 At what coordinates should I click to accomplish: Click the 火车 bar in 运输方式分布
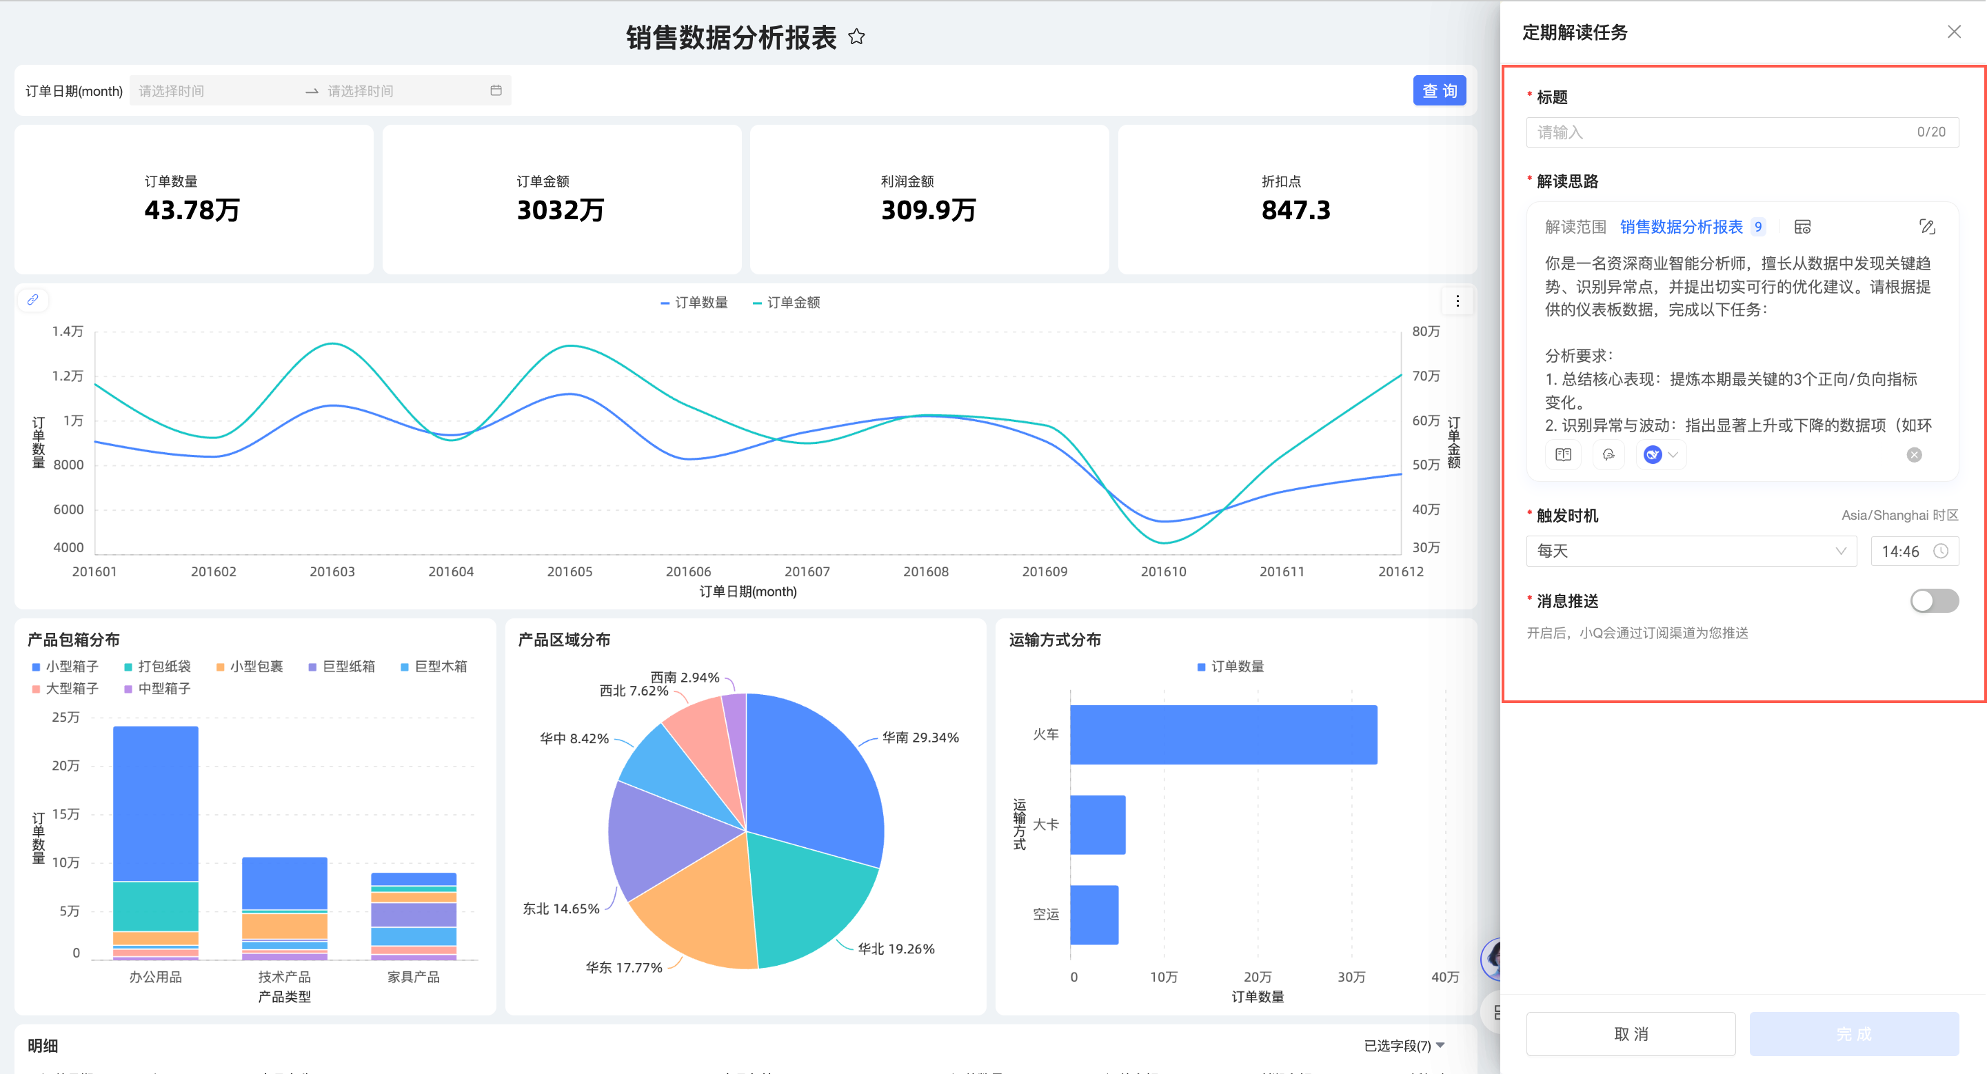(1223, 735)
